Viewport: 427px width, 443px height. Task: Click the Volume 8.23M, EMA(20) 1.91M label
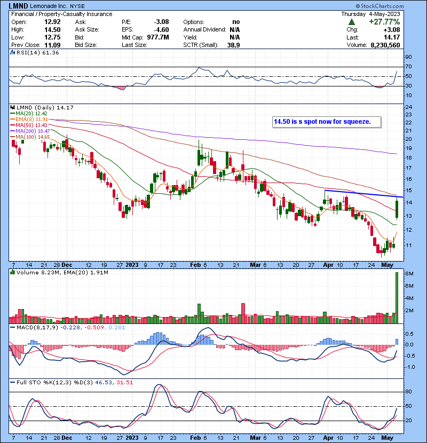pos(62,272)
